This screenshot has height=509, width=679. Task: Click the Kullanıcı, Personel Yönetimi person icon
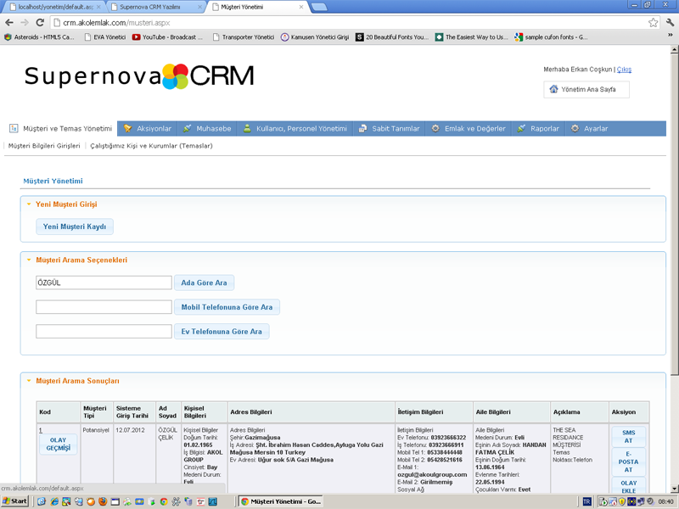(x=247, y=128)
